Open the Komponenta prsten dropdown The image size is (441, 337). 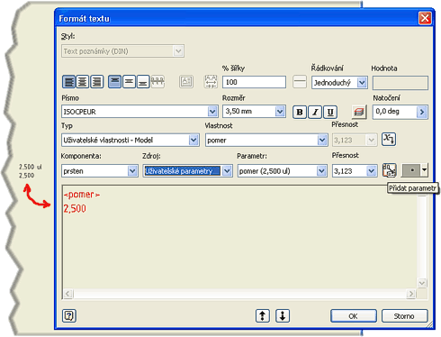[132, 171]
